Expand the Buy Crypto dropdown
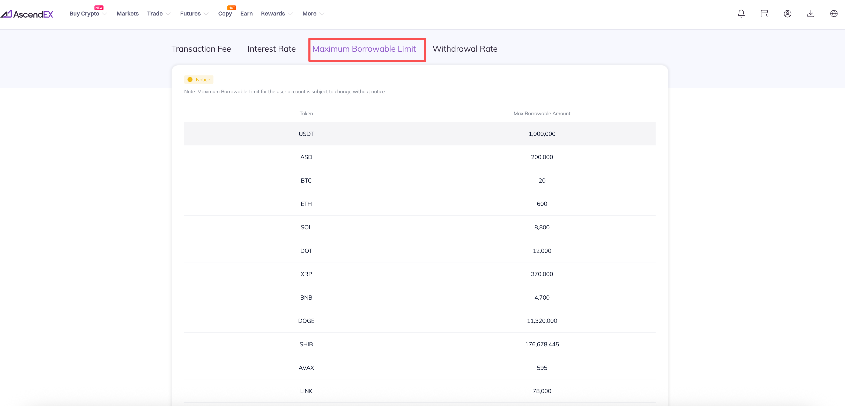Image resolution: width=845 pixels, height=406 pixels. 88,14
